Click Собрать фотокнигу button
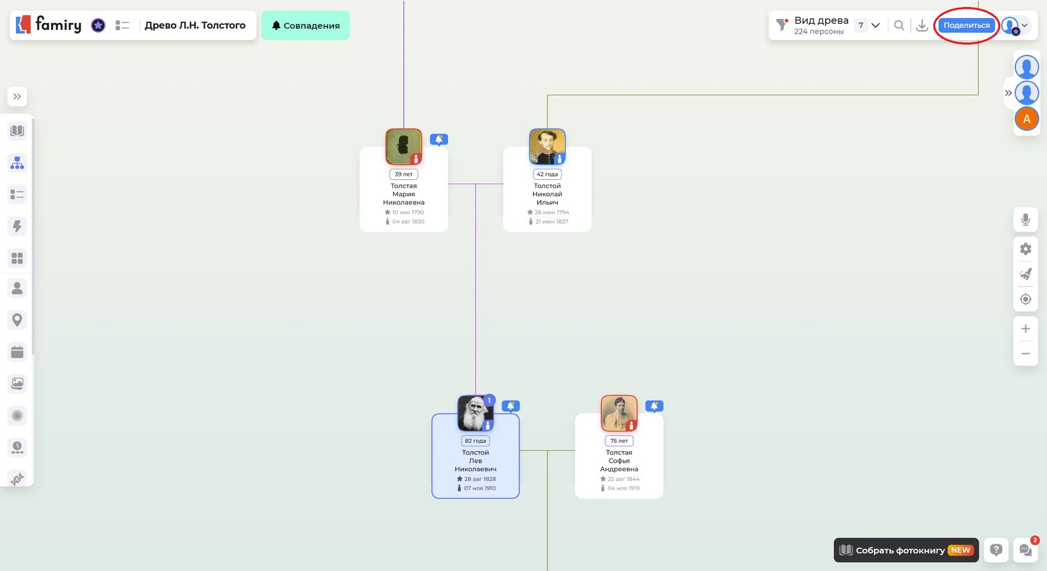The image size is (1047, 571). tap(906, 550)
